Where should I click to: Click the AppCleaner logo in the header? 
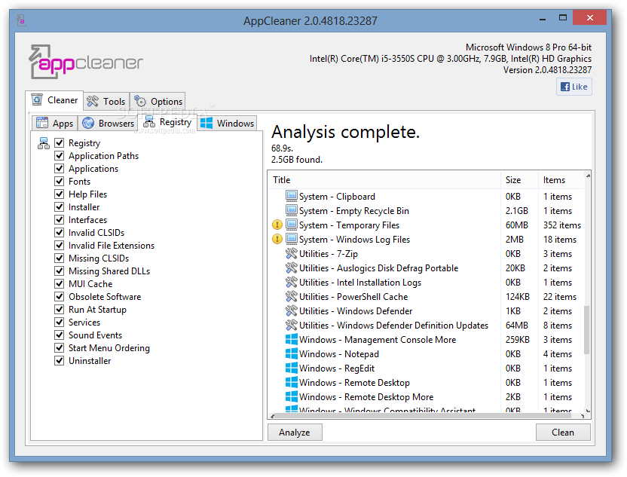tap(86, 62)
